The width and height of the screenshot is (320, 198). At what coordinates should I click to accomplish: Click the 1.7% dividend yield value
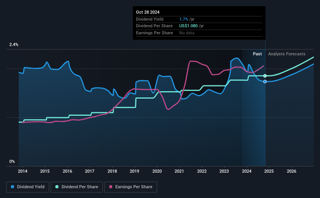coord(184,19)
